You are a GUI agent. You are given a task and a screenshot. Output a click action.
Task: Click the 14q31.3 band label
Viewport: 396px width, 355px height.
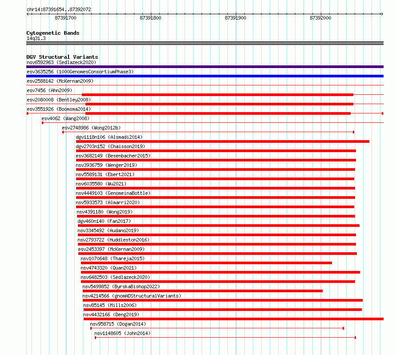click(36, 38)
